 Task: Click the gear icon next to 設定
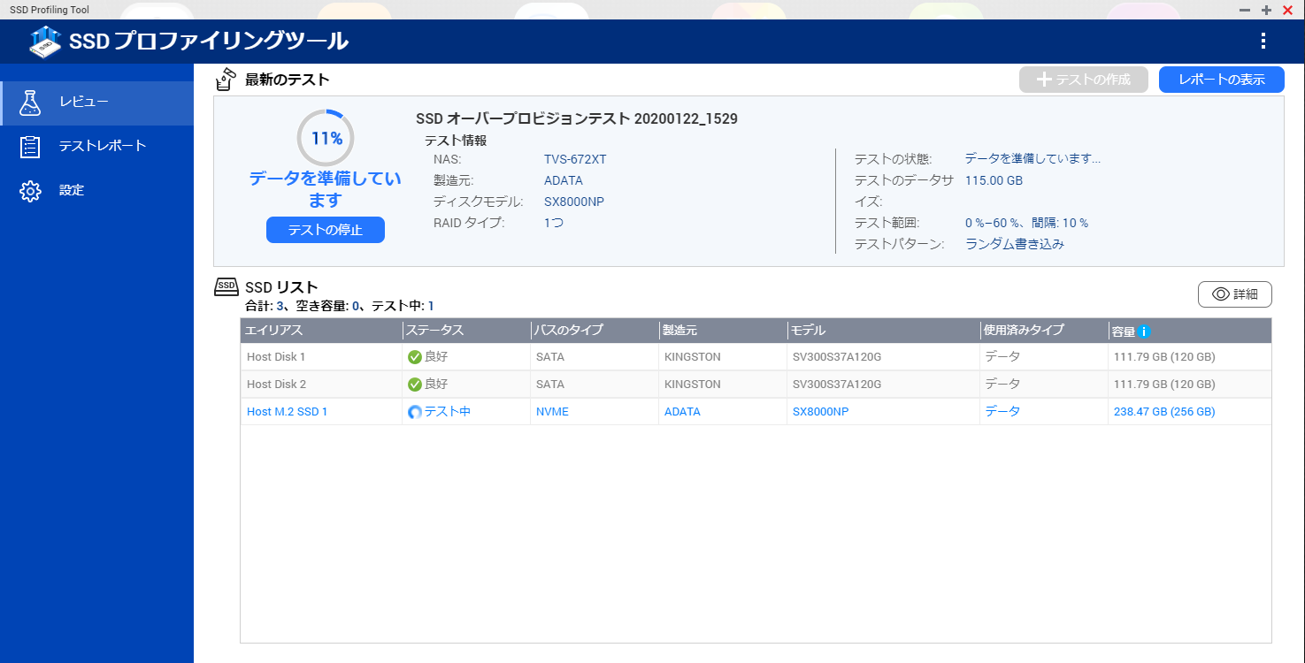coord(31,191)
